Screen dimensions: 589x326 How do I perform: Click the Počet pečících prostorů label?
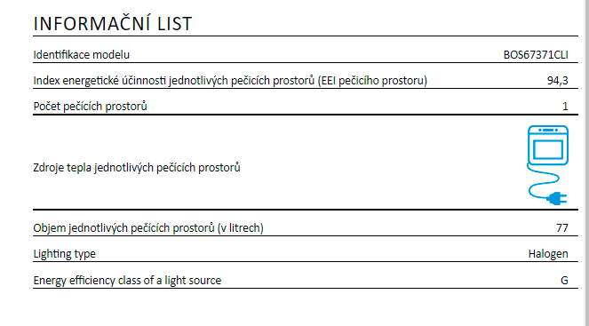(90, 107)
